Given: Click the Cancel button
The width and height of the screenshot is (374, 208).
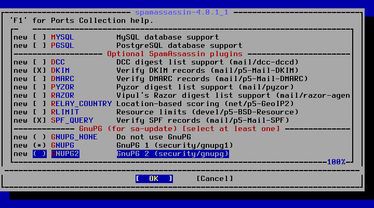Looking at the screenshot, I should tap(215, 179).
